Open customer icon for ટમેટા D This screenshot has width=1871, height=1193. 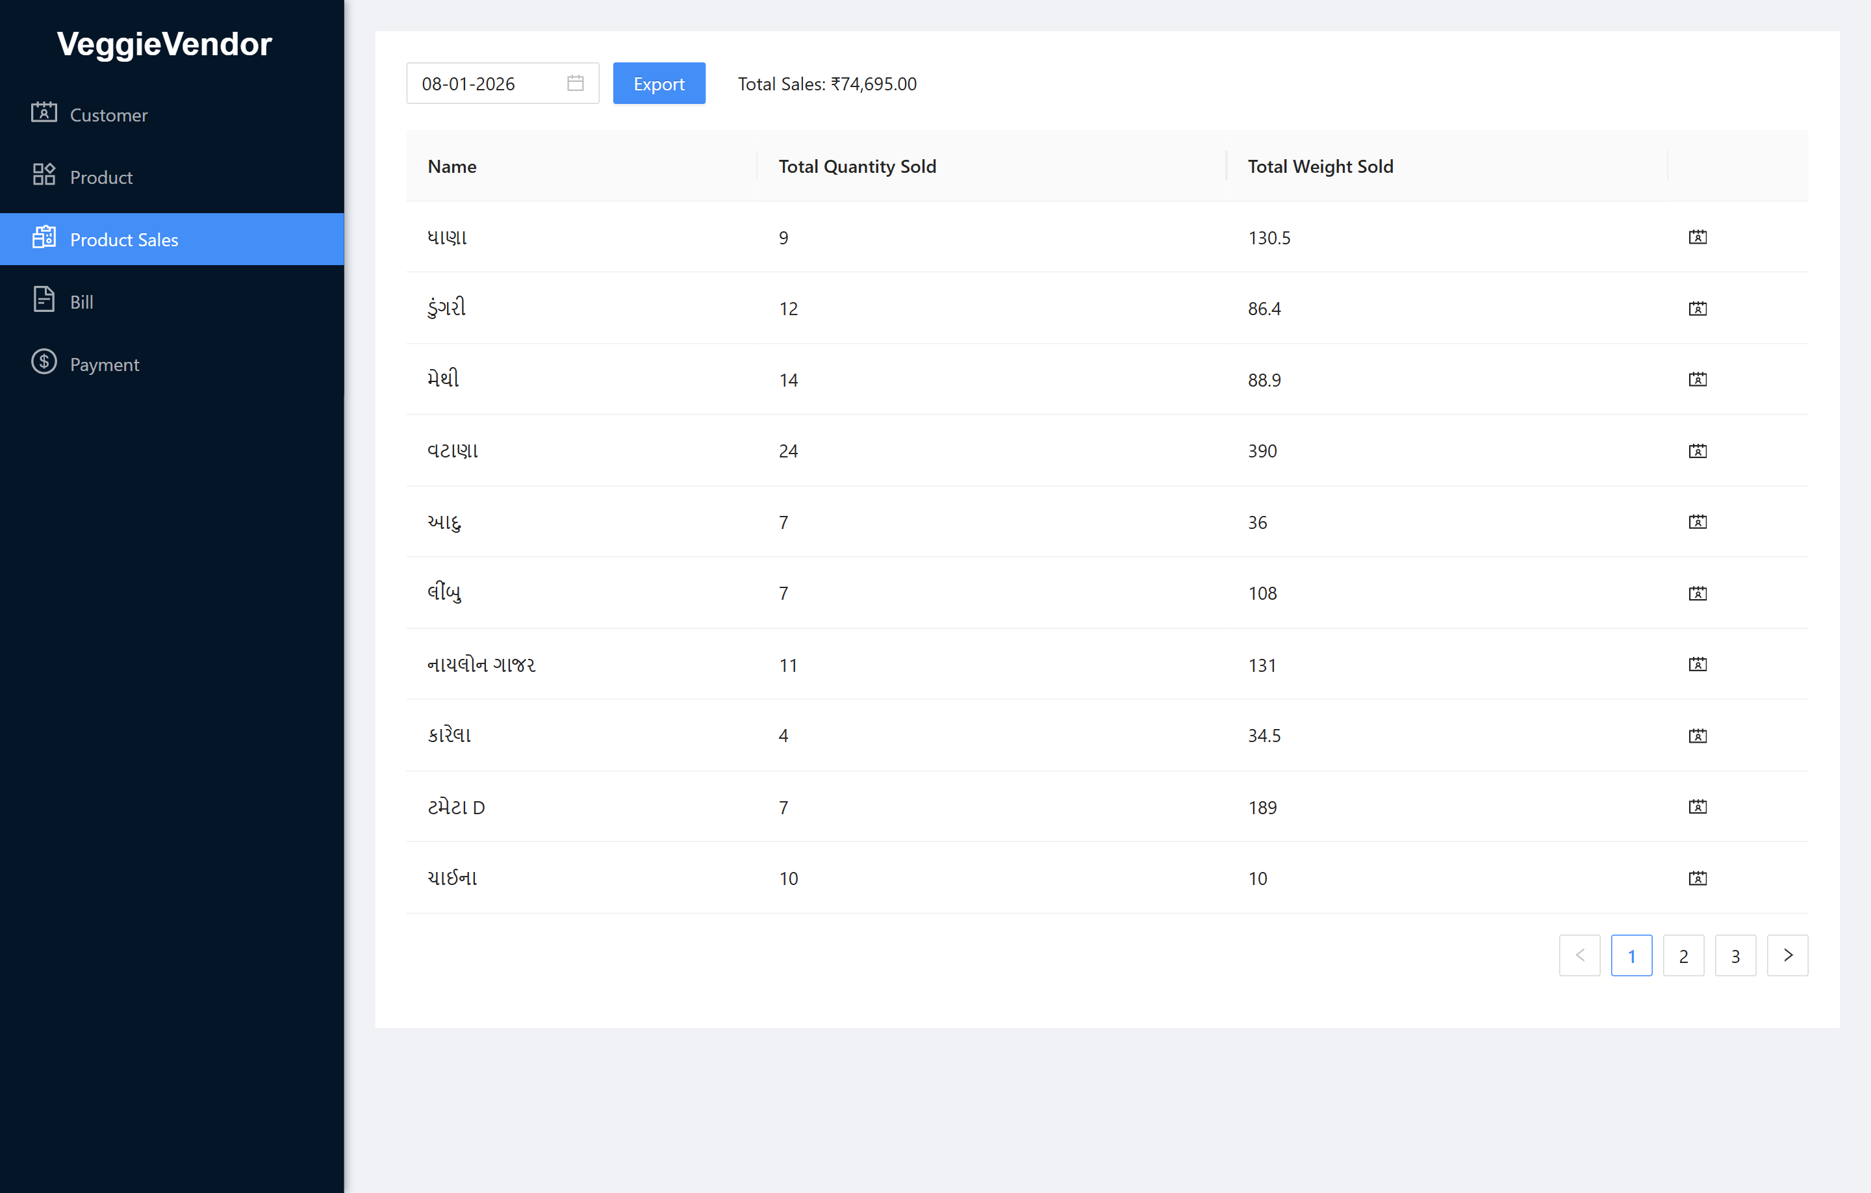point(1697,807)
